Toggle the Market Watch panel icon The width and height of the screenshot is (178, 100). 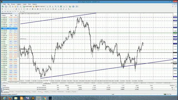pos(10,7)
